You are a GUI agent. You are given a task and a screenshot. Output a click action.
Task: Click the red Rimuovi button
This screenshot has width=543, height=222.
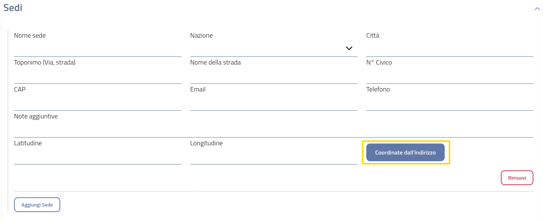pyautogui.click(x=517, y=178)
